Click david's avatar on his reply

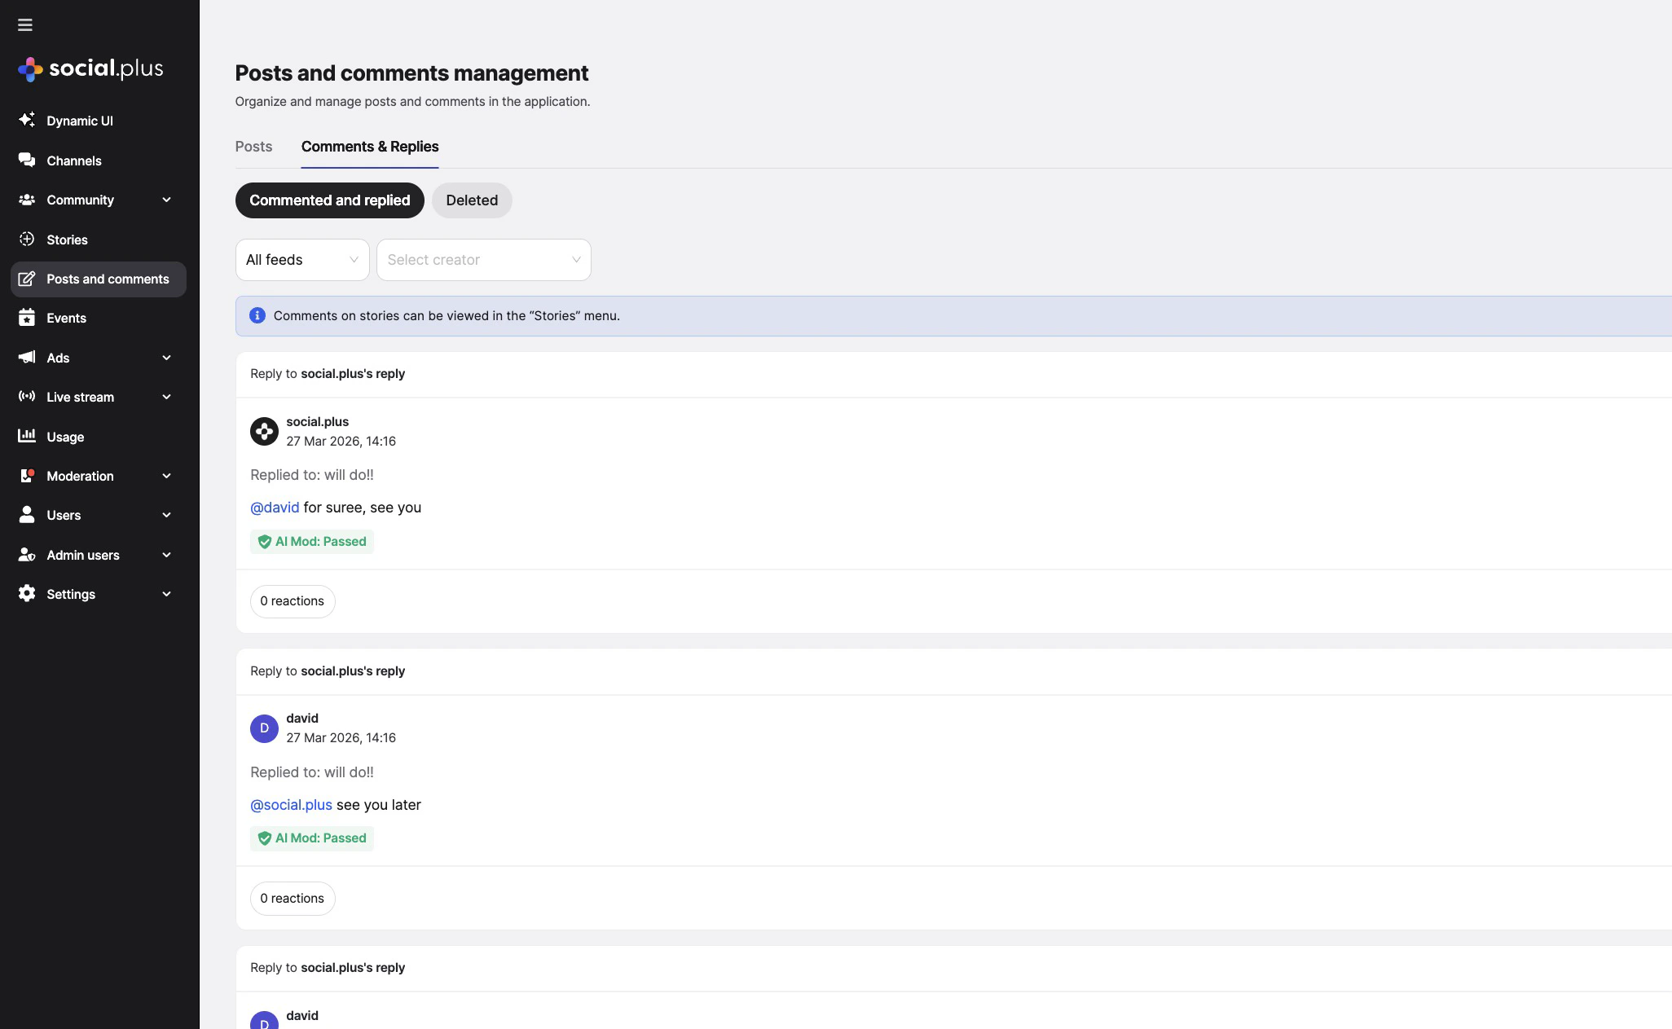[x=264, y=728]
